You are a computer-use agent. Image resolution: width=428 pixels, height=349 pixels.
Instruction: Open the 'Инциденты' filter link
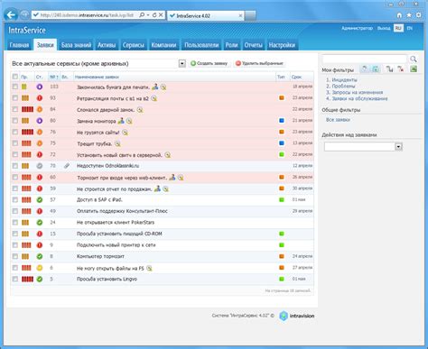[344, 80]
